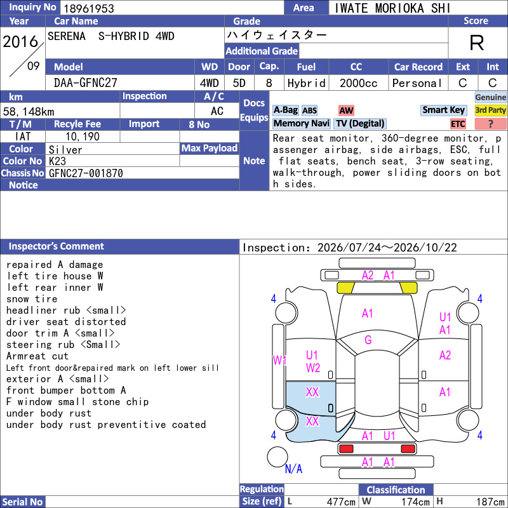Image resolution: width=508 pixels, height=508 pixels.
Task: Click the 'repaired A damage' comment line
Action: 55,265
